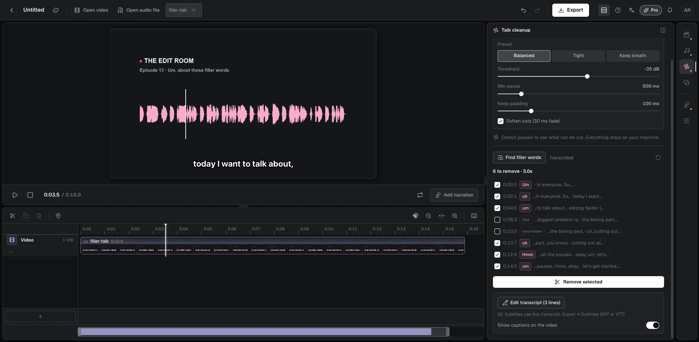This screenshot has height=342, width=699.
Task: Undo the last action
Action: (x=524, y=10)
